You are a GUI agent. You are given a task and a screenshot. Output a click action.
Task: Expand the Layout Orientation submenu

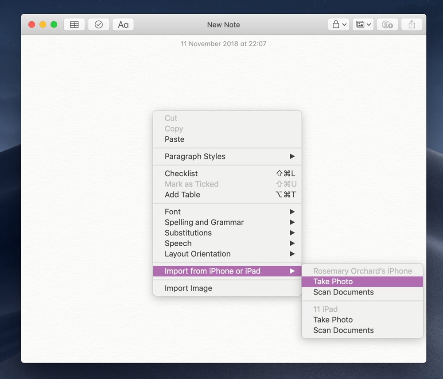227,254
